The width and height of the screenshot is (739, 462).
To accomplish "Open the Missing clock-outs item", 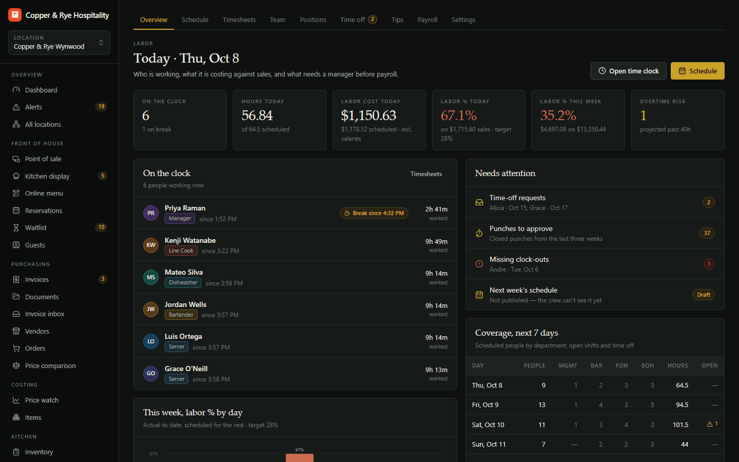I will pyautogui.click(x=595, y=264).
